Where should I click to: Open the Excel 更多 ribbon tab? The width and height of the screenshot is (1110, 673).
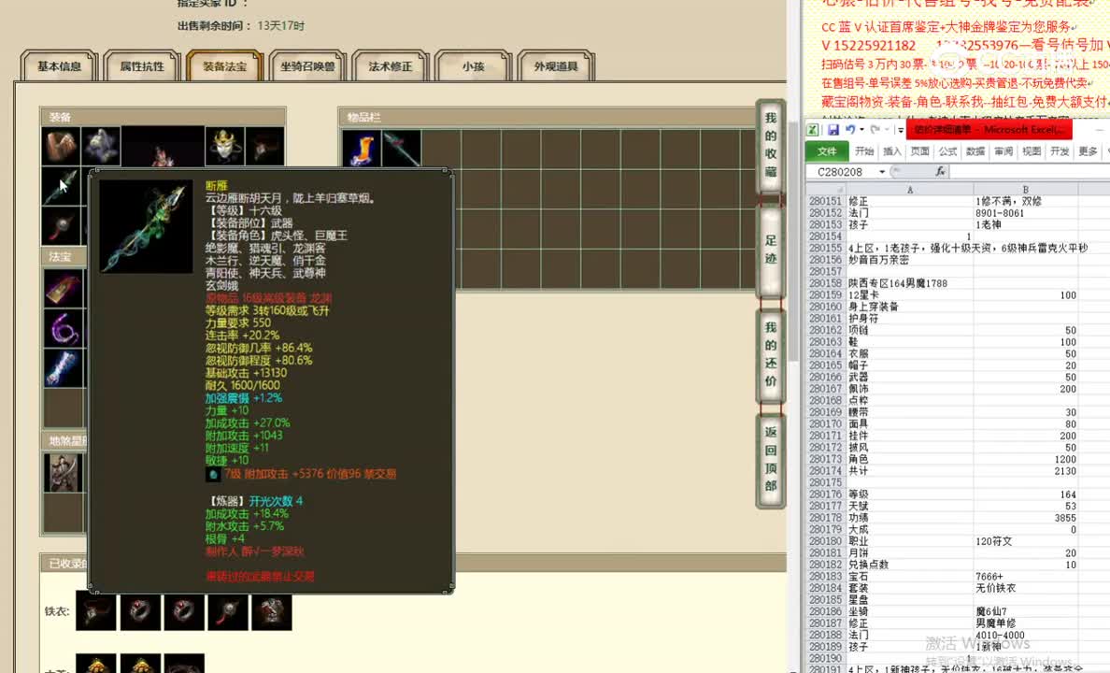pos(1088,150)
